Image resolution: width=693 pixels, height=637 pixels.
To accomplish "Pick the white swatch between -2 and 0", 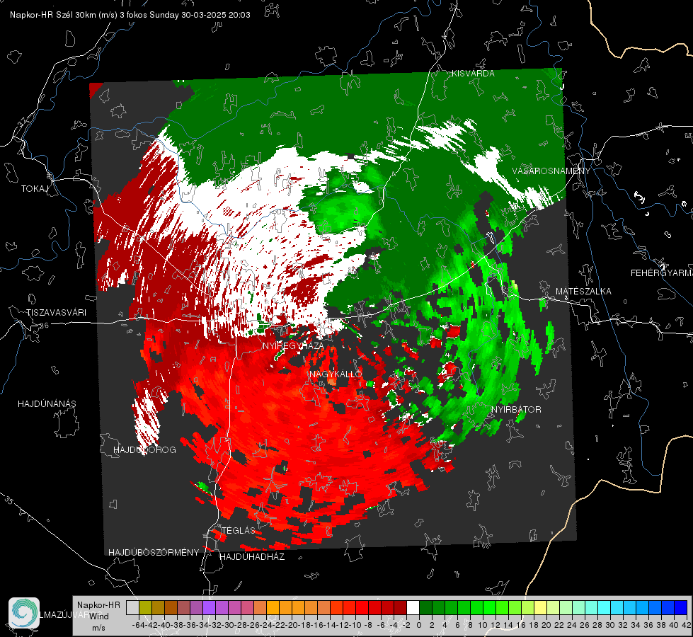I will pyautogui.click(x=413, y=607).
